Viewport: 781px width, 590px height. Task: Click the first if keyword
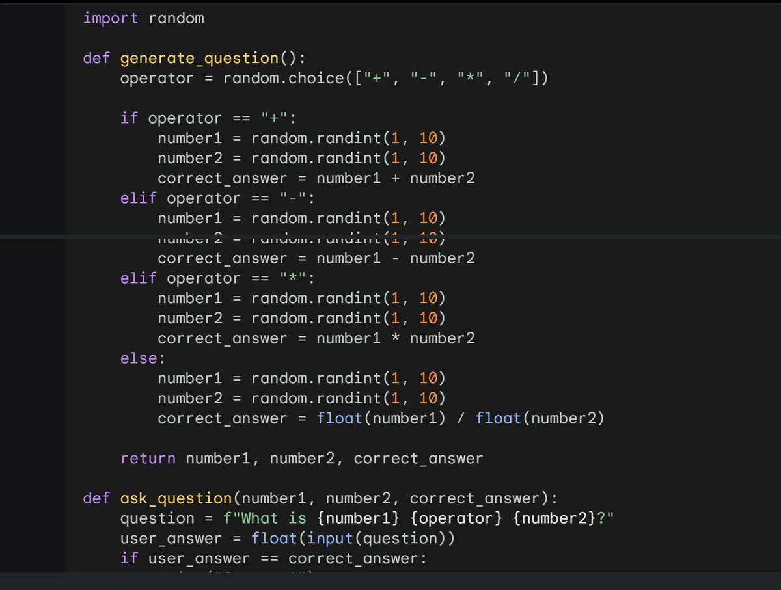click(128, 118)
